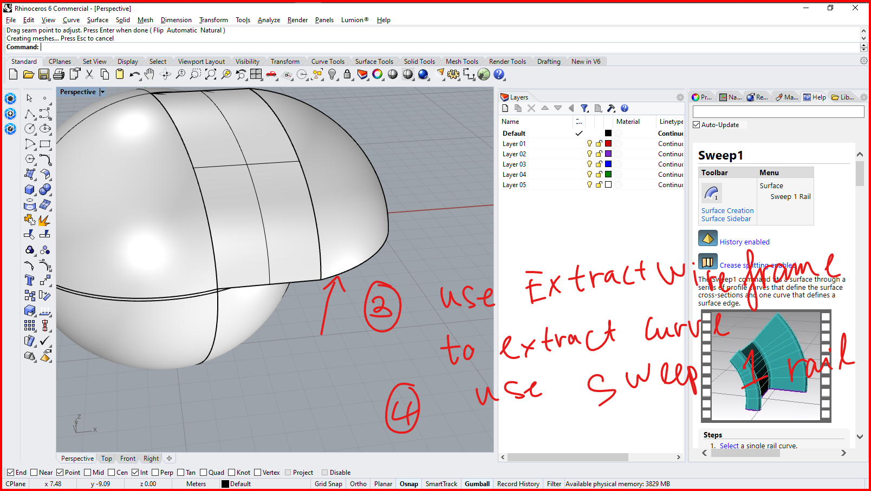Switch to the Front viewport tab
Image resolution: width=871 pixels, height=491 pixels.
127,458
